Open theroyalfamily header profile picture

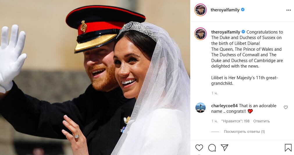pyautogui.click(x=200, y=10)
